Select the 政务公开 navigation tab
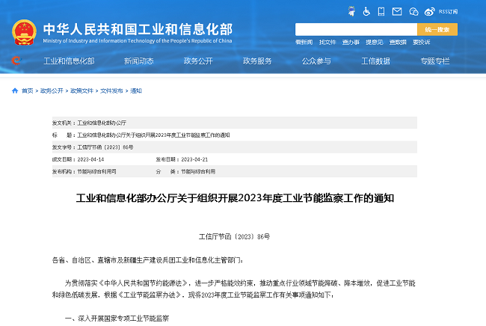 pyautogui.click(x=198, y=61)
